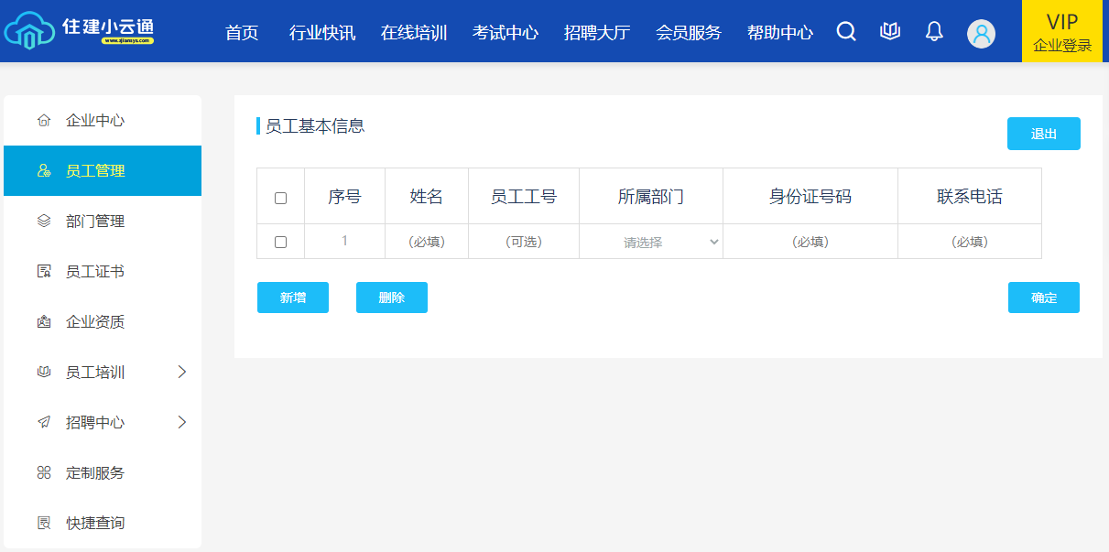Click the 企业中心 home icon in sidebar
Viewport: 1109px width, 552px height.
pos(43,121)
